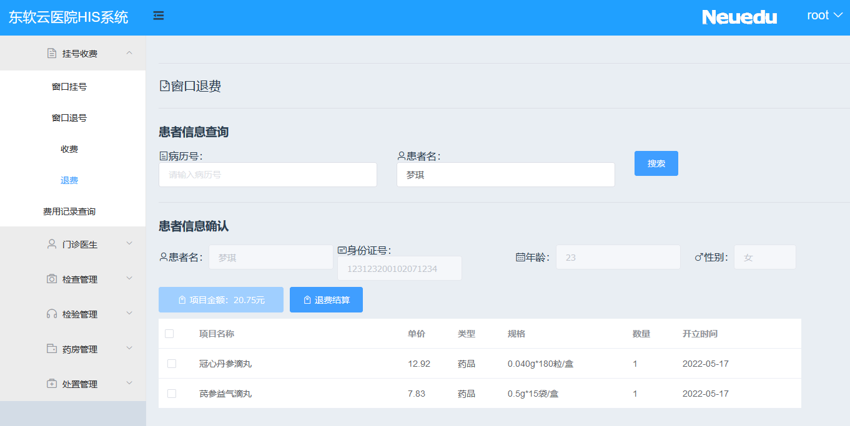The image size is (850, 426).
Task: Open the 检查管理 menu label
Action: click(x=80, y=279)
